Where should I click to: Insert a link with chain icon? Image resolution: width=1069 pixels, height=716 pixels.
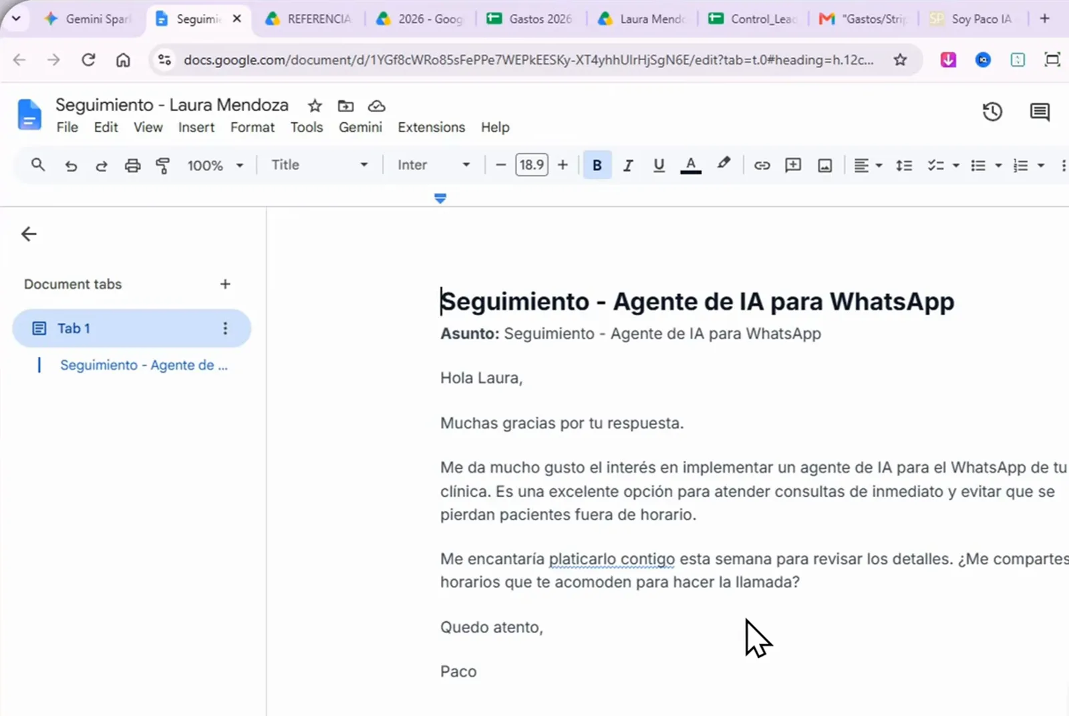[x=762, y=166]
